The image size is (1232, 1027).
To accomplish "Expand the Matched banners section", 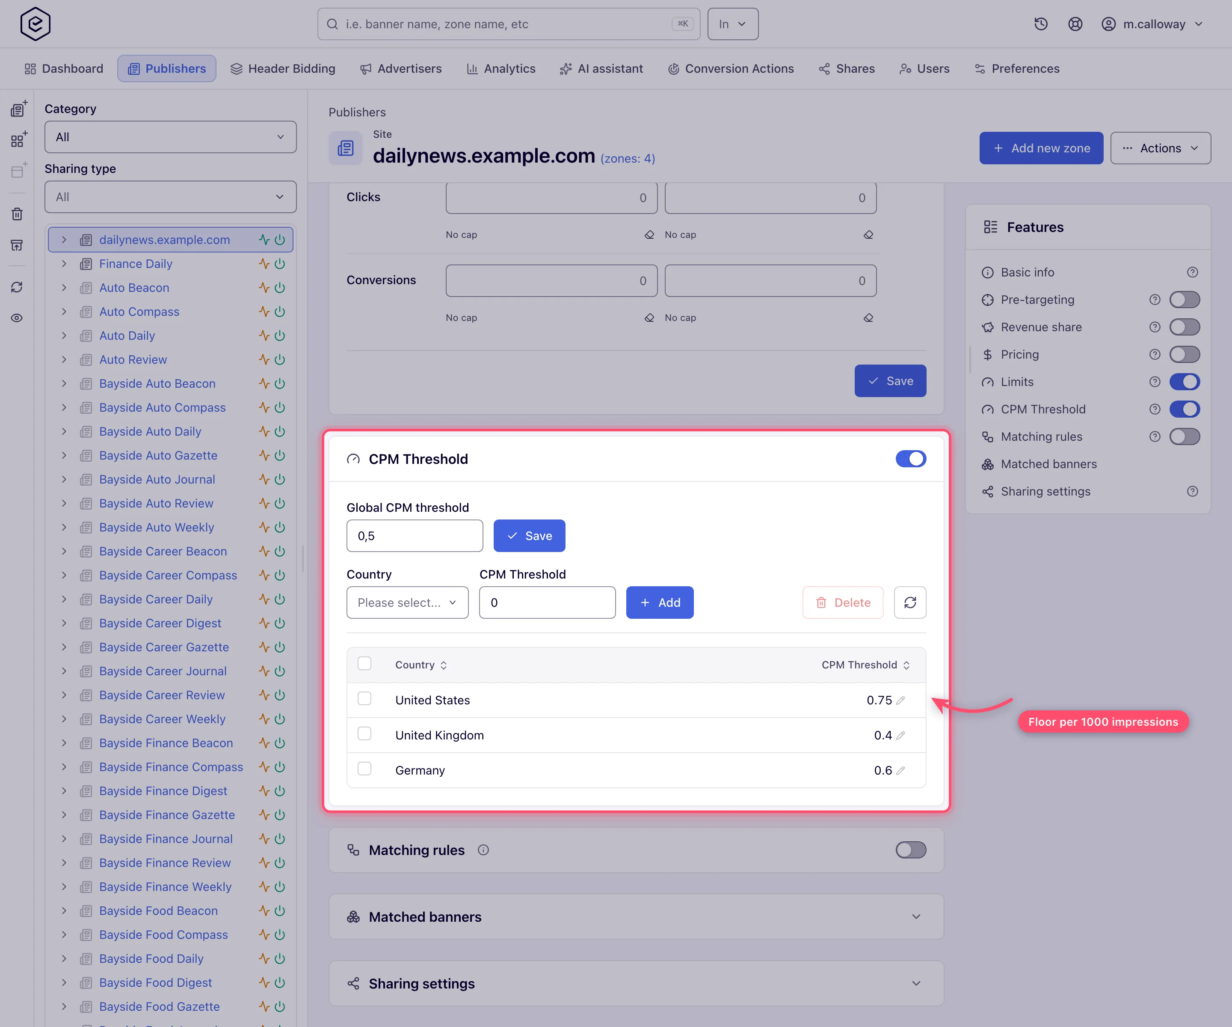I will coord(916,917).
